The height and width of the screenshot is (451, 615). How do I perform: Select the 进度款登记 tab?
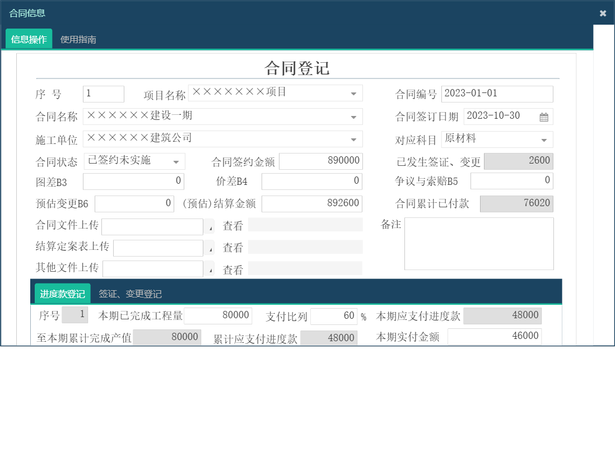pos(62,292)
